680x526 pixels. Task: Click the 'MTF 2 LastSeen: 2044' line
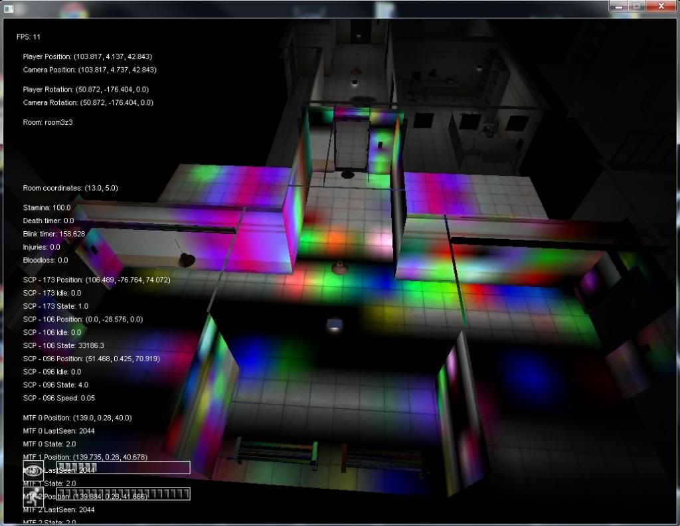click(x=58, y=510)
